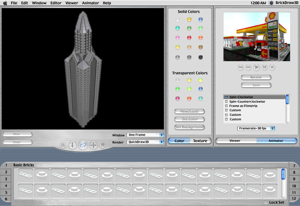Click the Record button
Screen dimensions: 300x206
coord(256,77)
